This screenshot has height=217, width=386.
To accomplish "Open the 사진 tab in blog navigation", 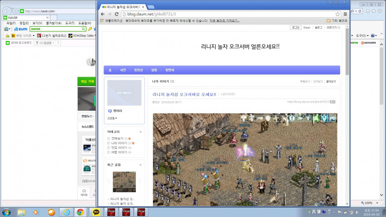I will click(x=123, y=70).
